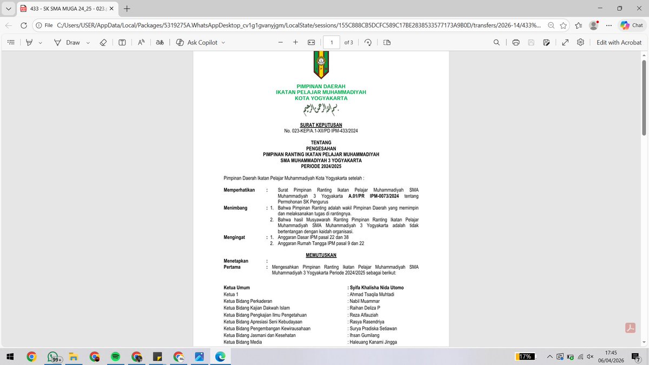The width and height of the screenshot is (649, 365).
Task: Click the SURAT KEPUTUSAN heading
Action: pos(321,125)
